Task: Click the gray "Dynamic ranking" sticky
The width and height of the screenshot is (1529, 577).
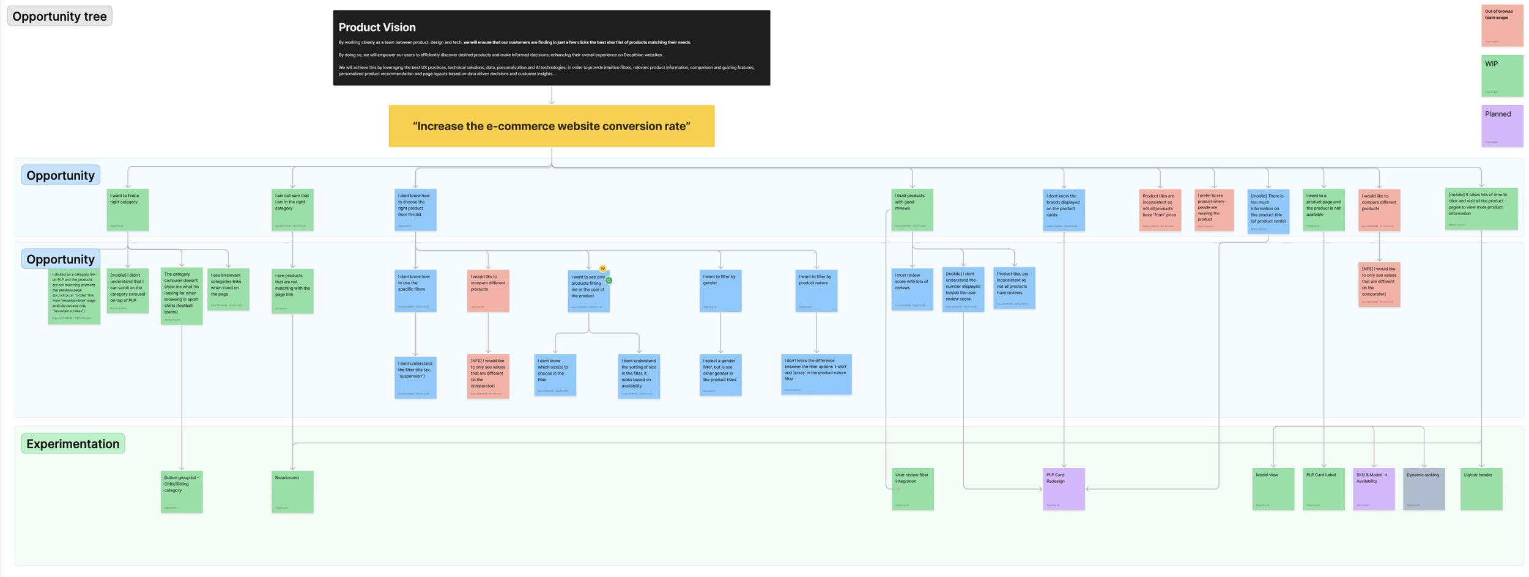Action: pyautogui.click(x=1424, y=489)
